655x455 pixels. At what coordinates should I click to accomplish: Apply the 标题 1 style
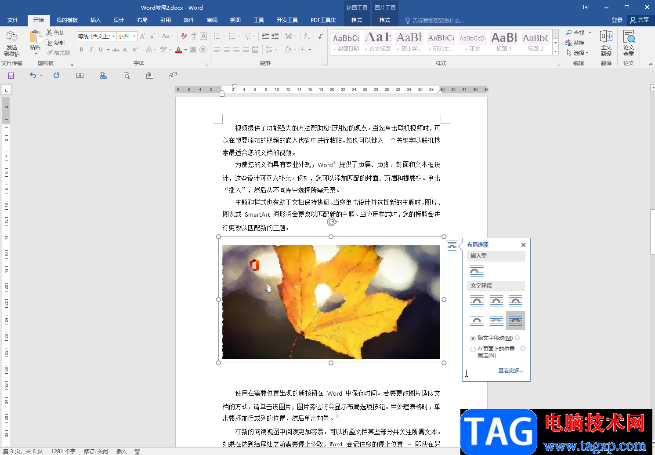504,42
